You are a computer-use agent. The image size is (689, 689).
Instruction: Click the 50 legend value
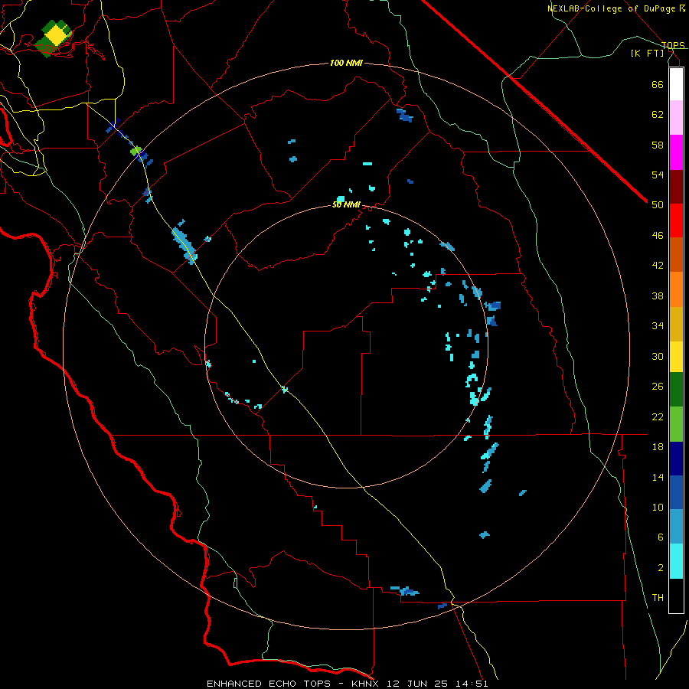[658, 205]
